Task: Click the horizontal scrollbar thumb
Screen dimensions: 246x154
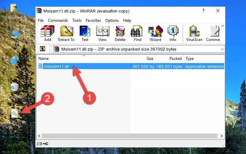Action: [130, 136]
